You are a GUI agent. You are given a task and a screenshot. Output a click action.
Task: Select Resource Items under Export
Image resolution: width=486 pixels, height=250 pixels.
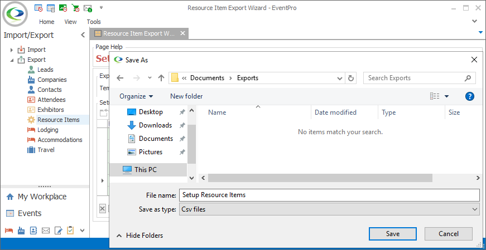[x=58, y=120]
